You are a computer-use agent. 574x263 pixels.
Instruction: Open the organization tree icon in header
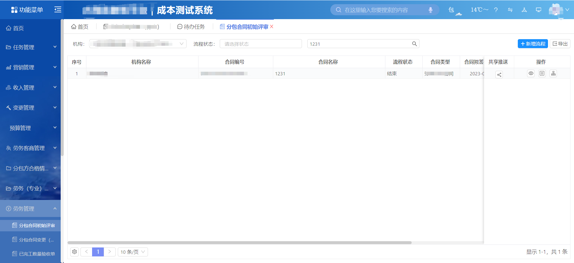click(524, 10)
